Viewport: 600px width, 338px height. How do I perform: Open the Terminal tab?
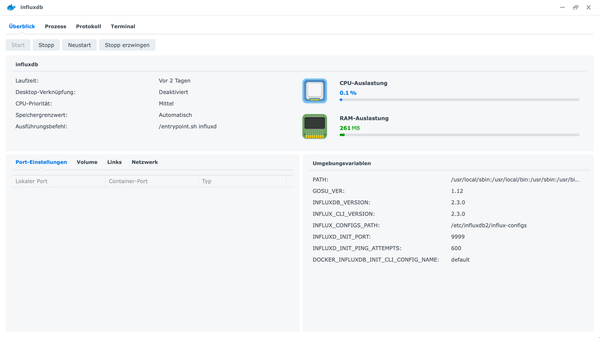pyautogui.click(x=123, y=26)
